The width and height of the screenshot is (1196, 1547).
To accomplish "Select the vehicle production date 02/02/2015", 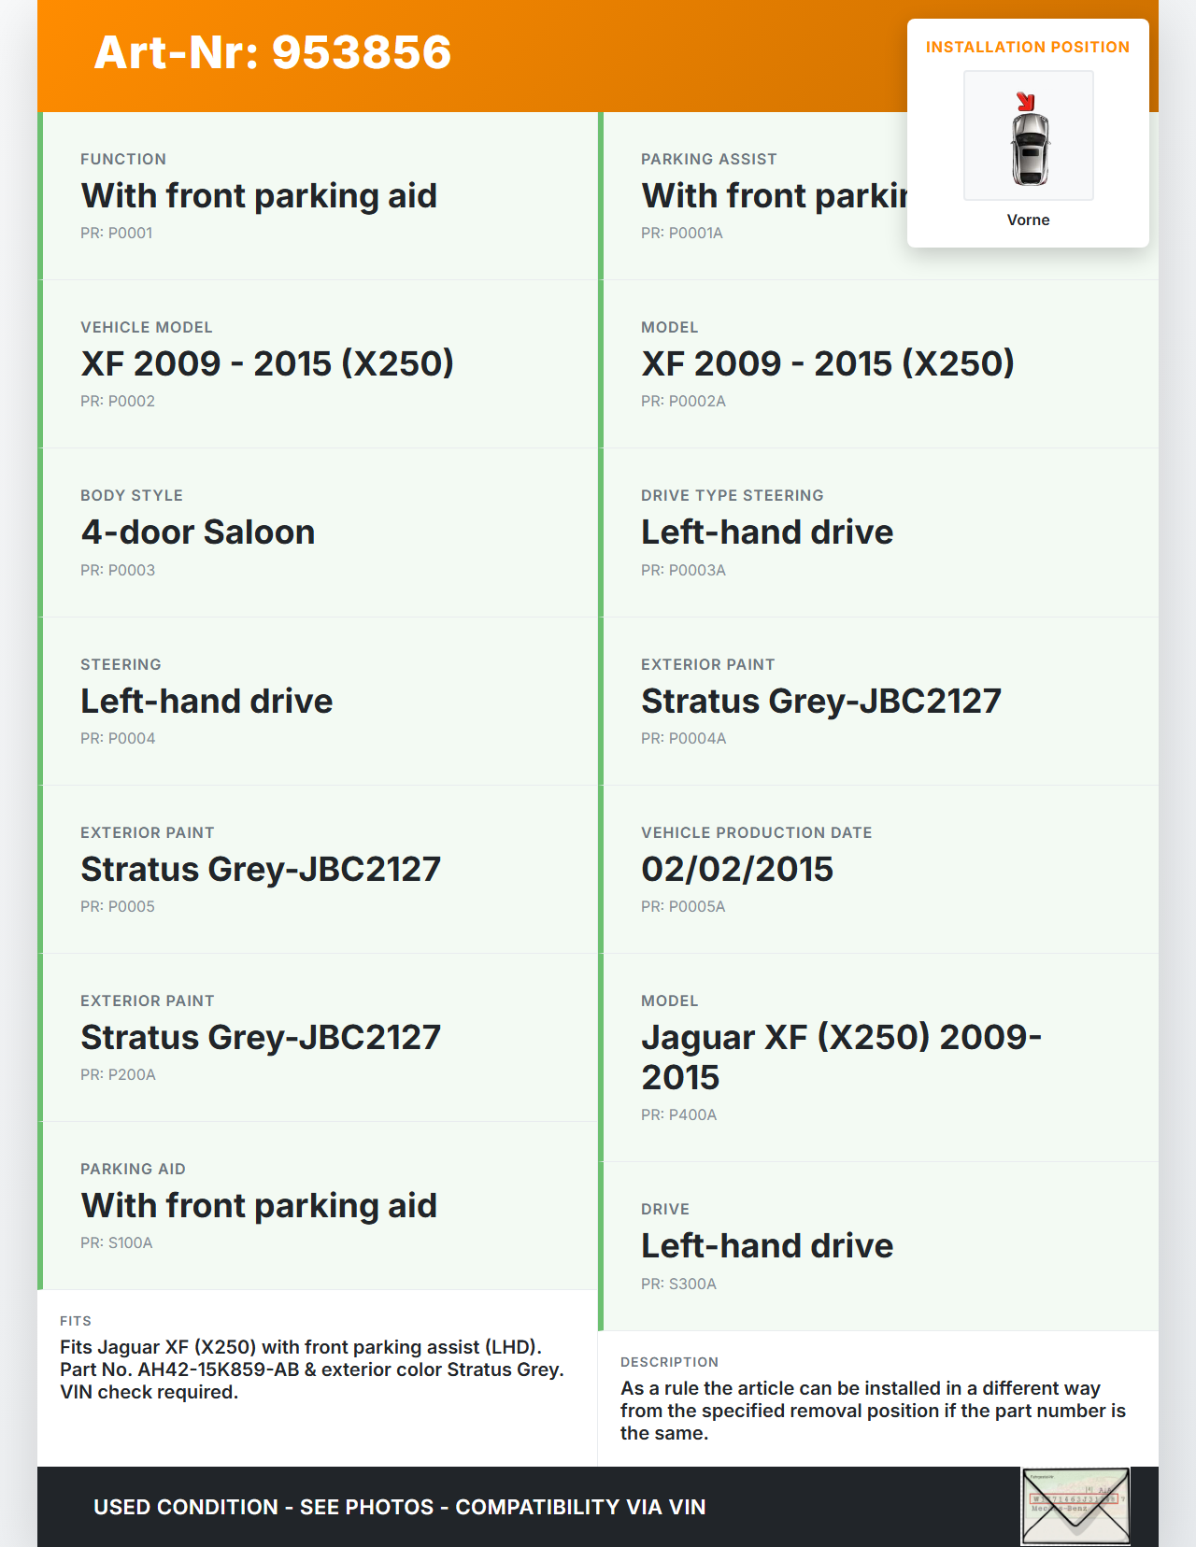I will pos(737,870).
